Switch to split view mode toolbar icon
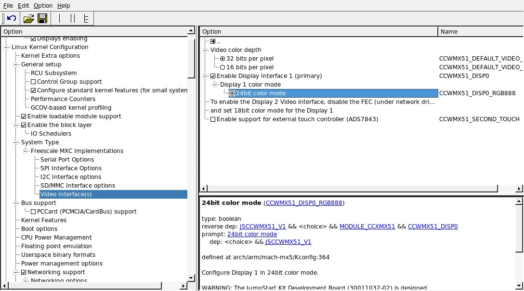 click(73, 18)
